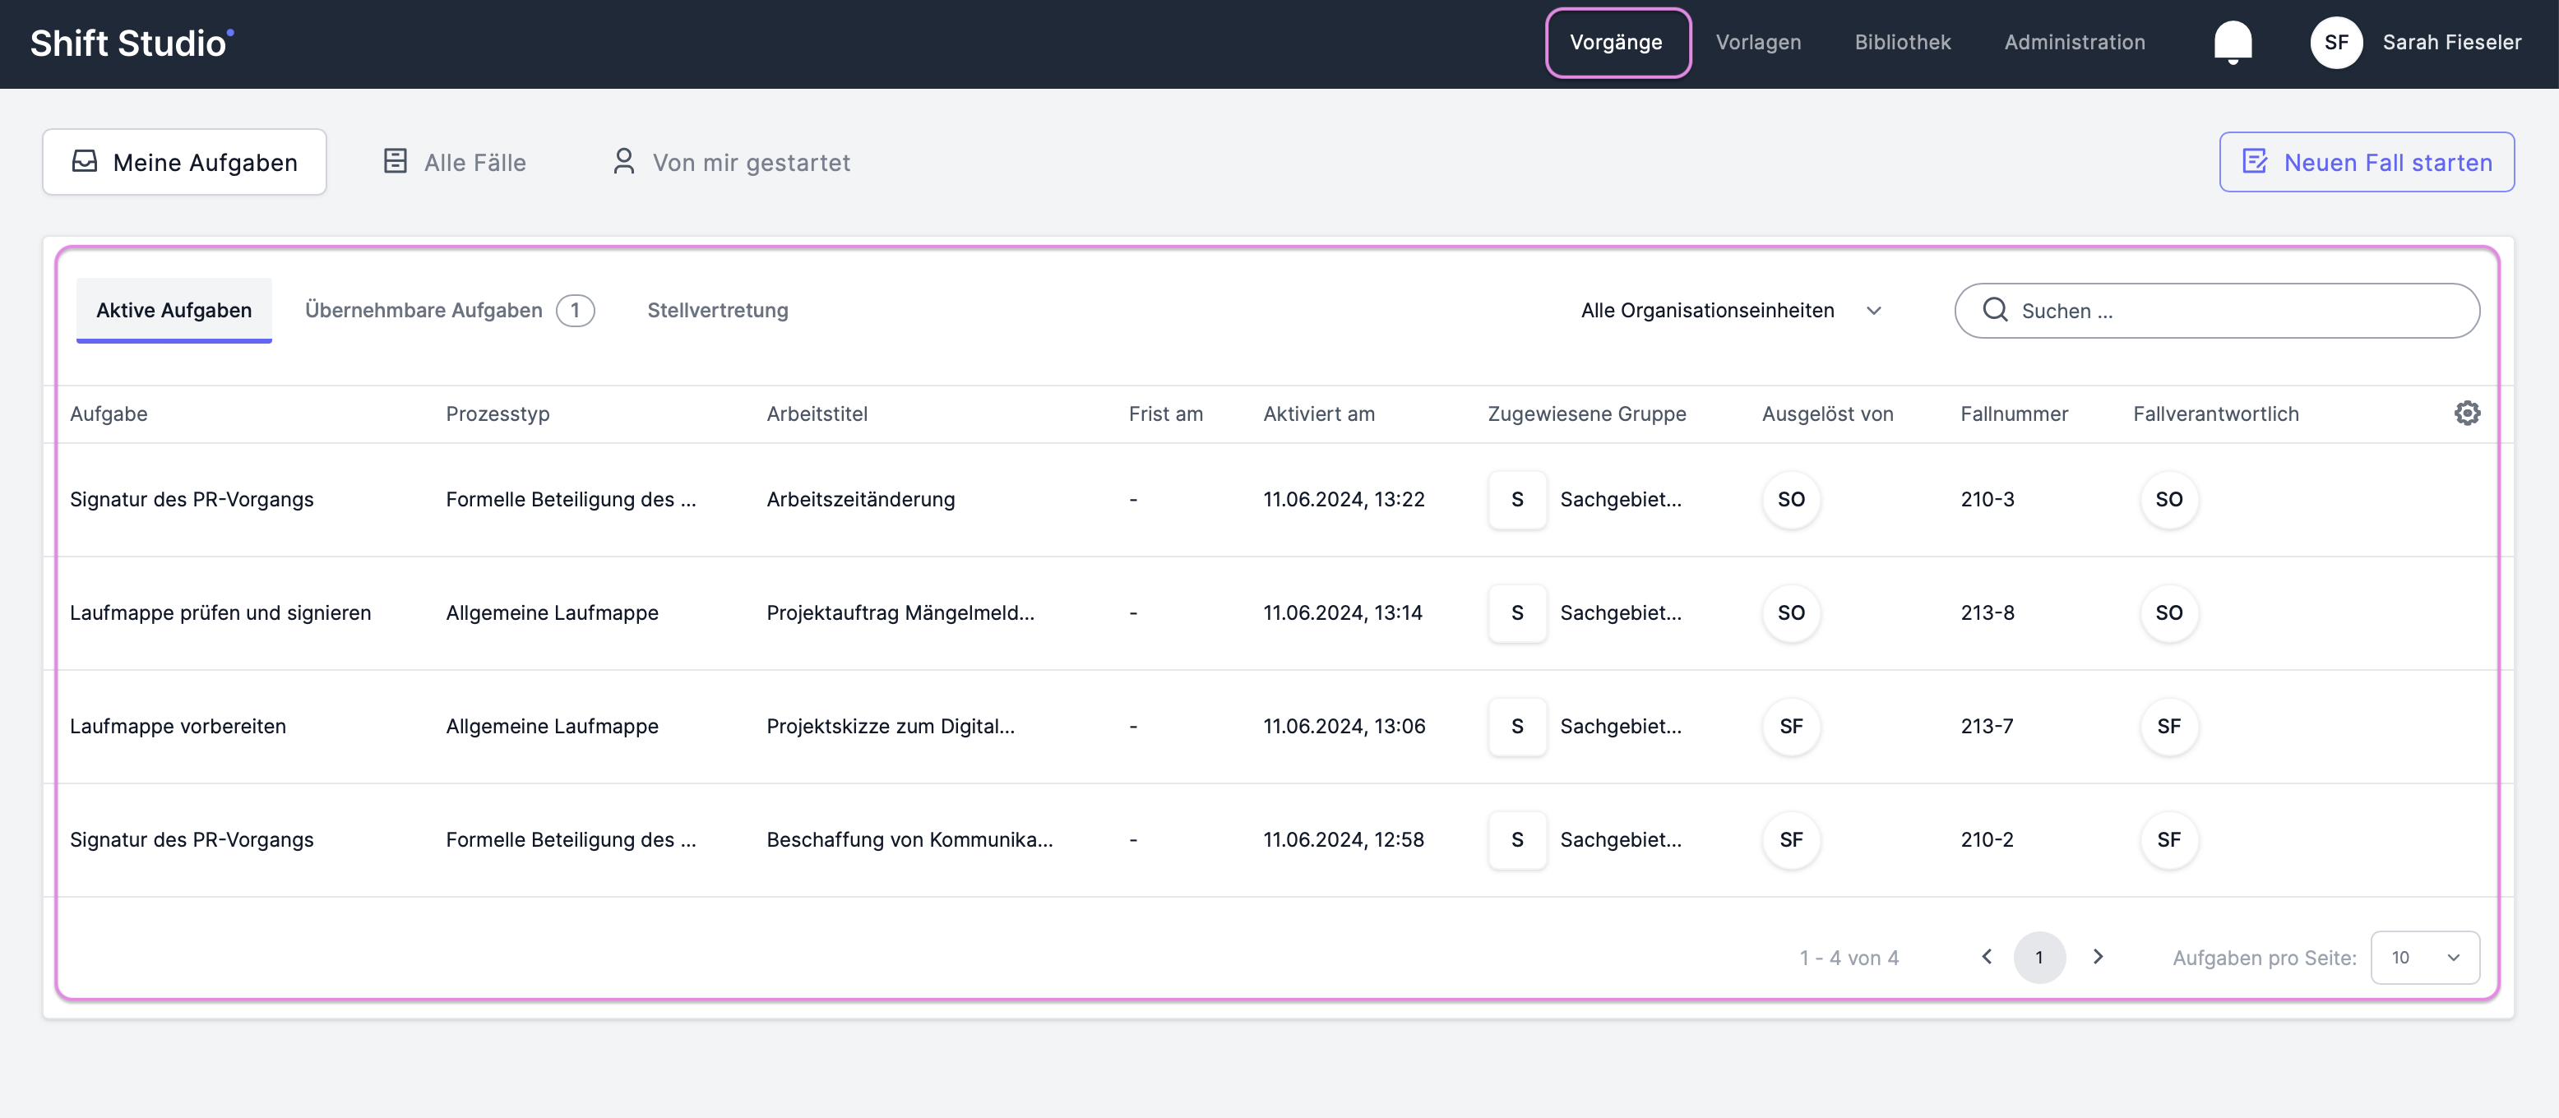This screenshot has width=2559, height=1118.
Task: Click Fallverantwortlich SO avatar in row 213-8
Action: tap(2168, 612)
